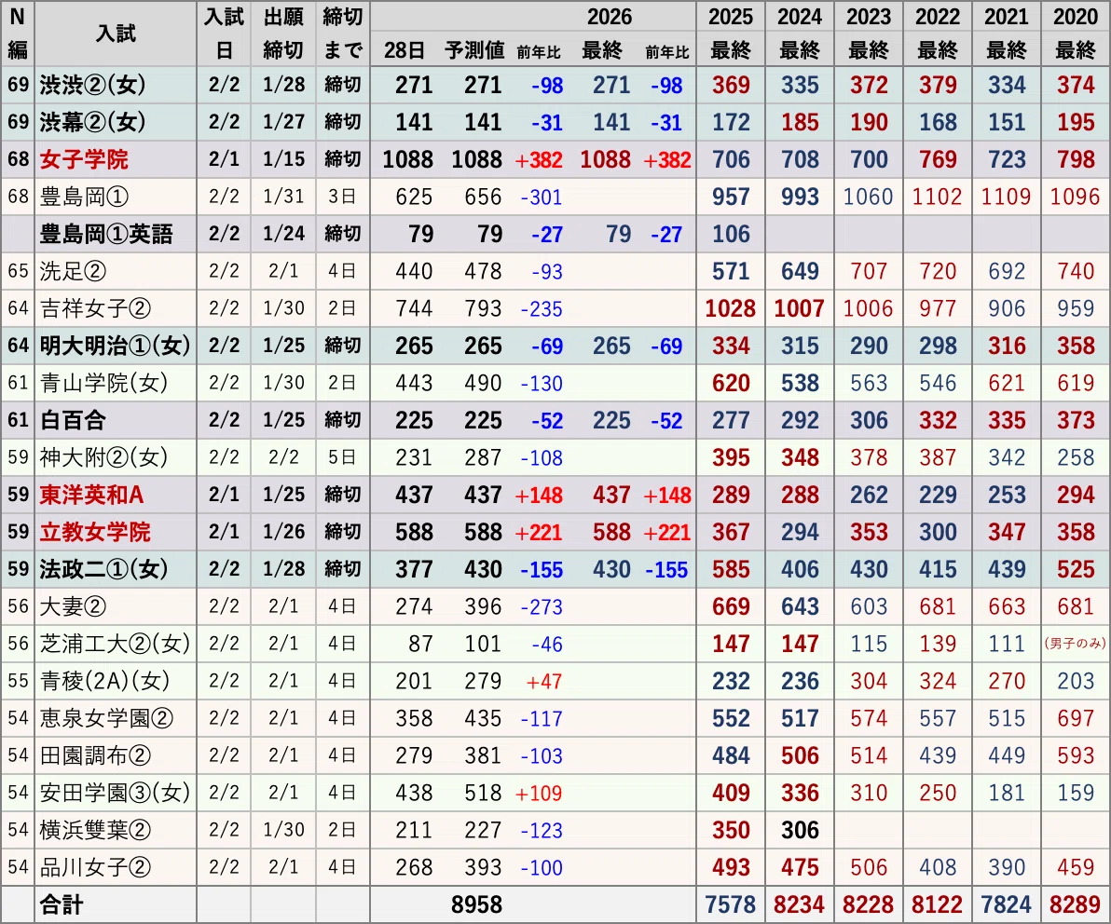Select the 吉祥女子② row label
This screenshot has width=1111, height=924.
pyautogui.click(x=96, y=308)
